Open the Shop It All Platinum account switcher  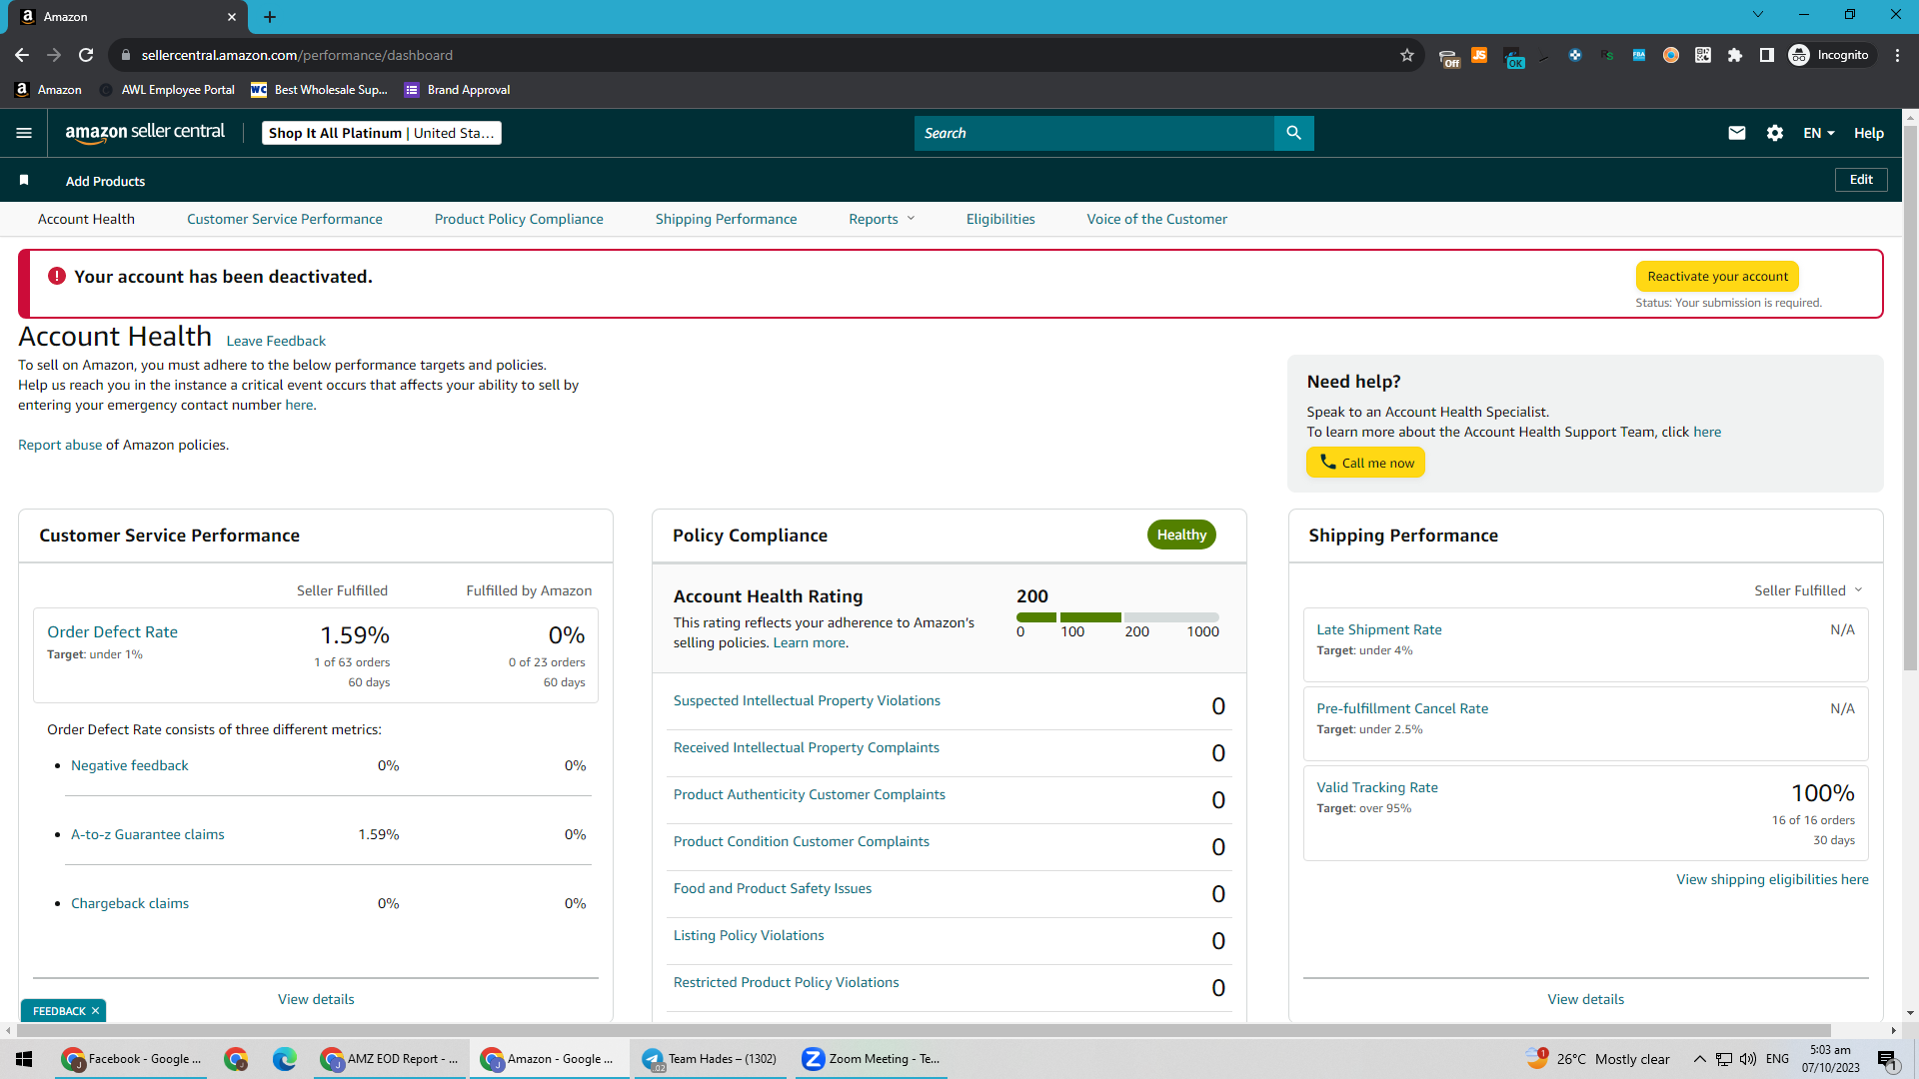click(382, 133)
